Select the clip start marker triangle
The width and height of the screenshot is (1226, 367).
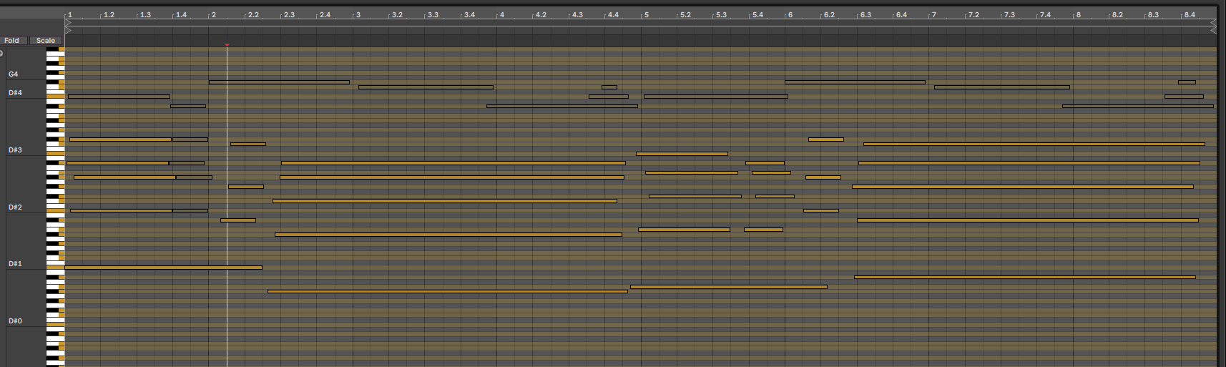click(69, 30)
